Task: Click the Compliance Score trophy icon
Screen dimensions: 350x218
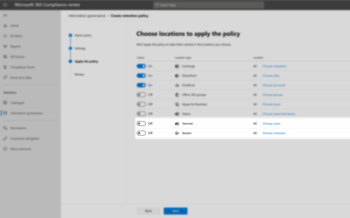Action: coord(5,67)
